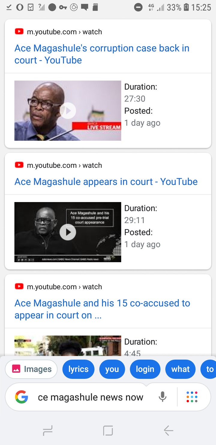The height and width of the screenshot is (445, 216).
Task: Tap YouTube icon on second search result
Action: point(19,165)
